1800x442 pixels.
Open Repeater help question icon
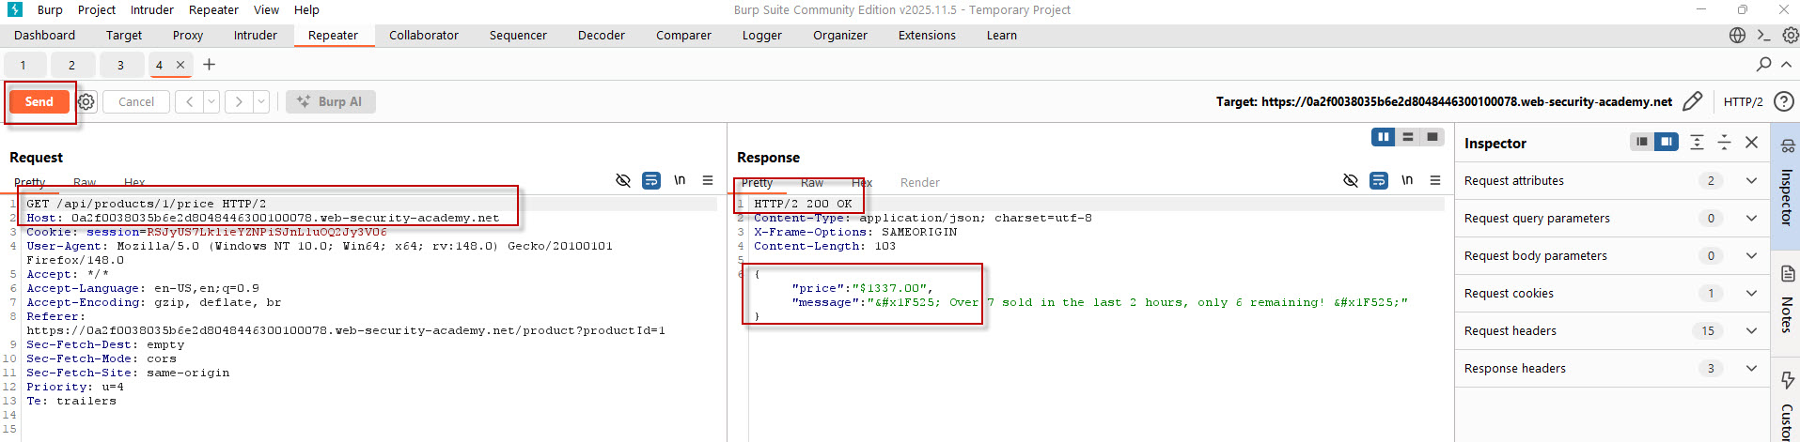coord(1783,101)
